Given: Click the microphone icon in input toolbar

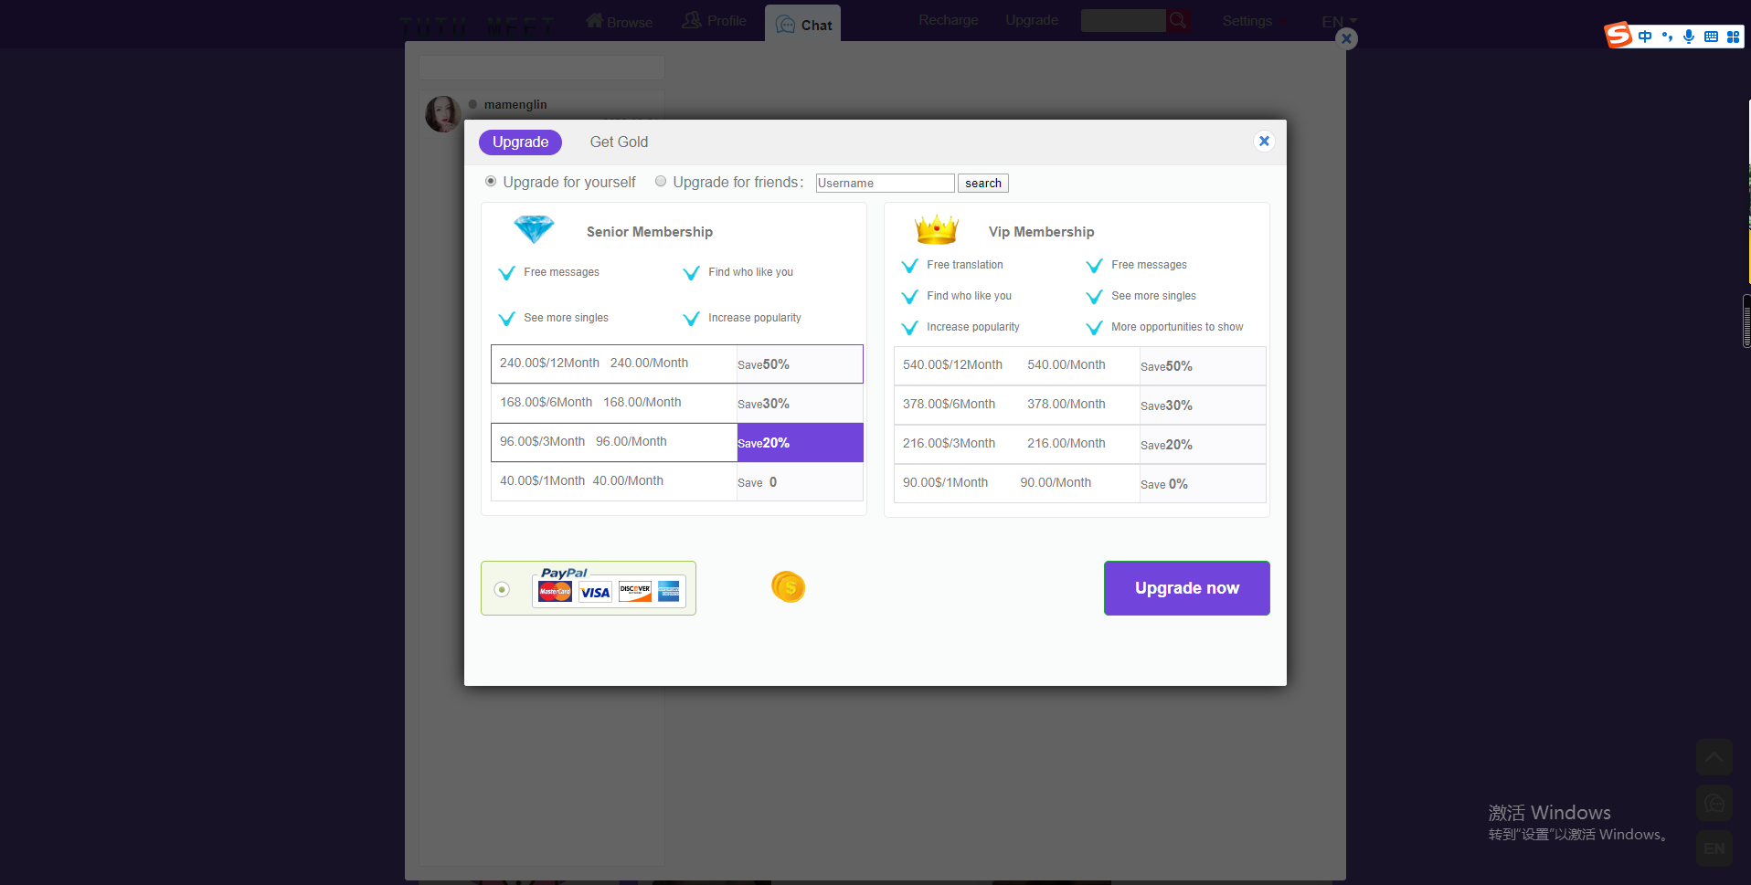Looking at the screenshot, I should (1689, 37).
